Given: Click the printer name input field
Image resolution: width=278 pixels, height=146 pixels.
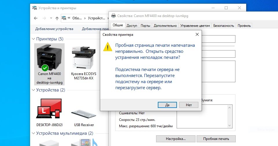Looking at the screenshot, I should (x=218, y=39).
